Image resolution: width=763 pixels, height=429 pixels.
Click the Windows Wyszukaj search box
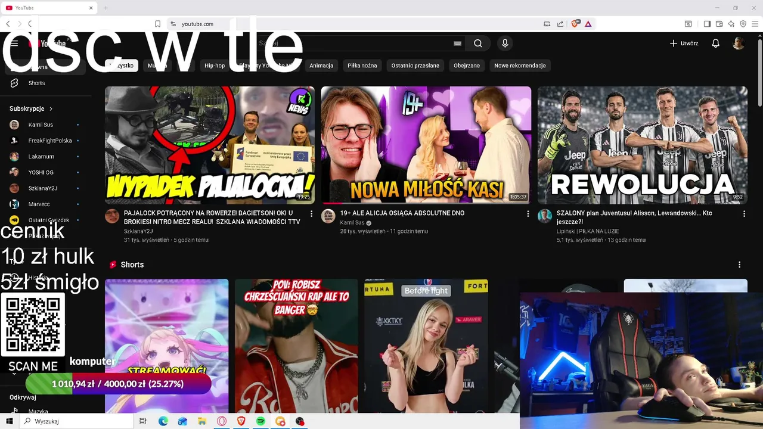pyautogui.click(x=77, y=421)
